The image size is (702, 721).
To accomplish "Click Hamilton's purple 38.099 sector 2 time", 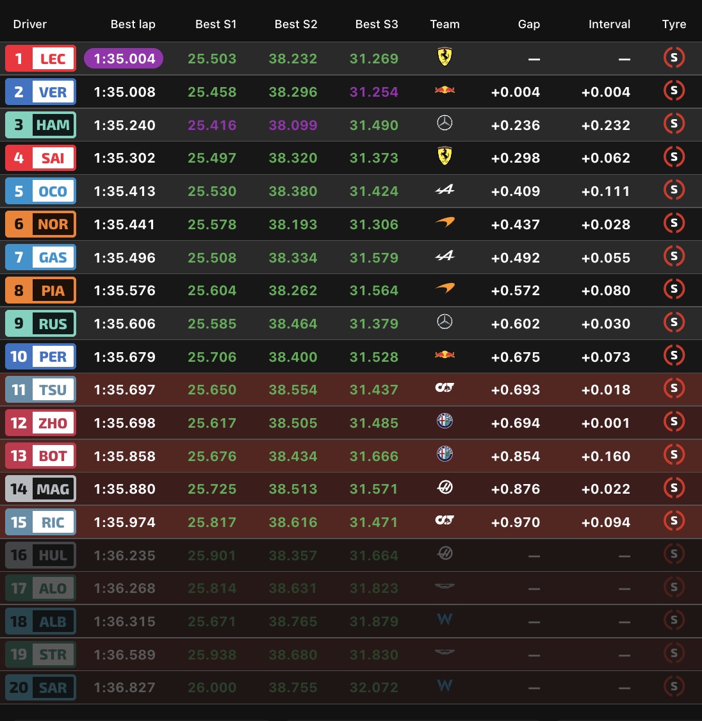I will pos(293,125).
